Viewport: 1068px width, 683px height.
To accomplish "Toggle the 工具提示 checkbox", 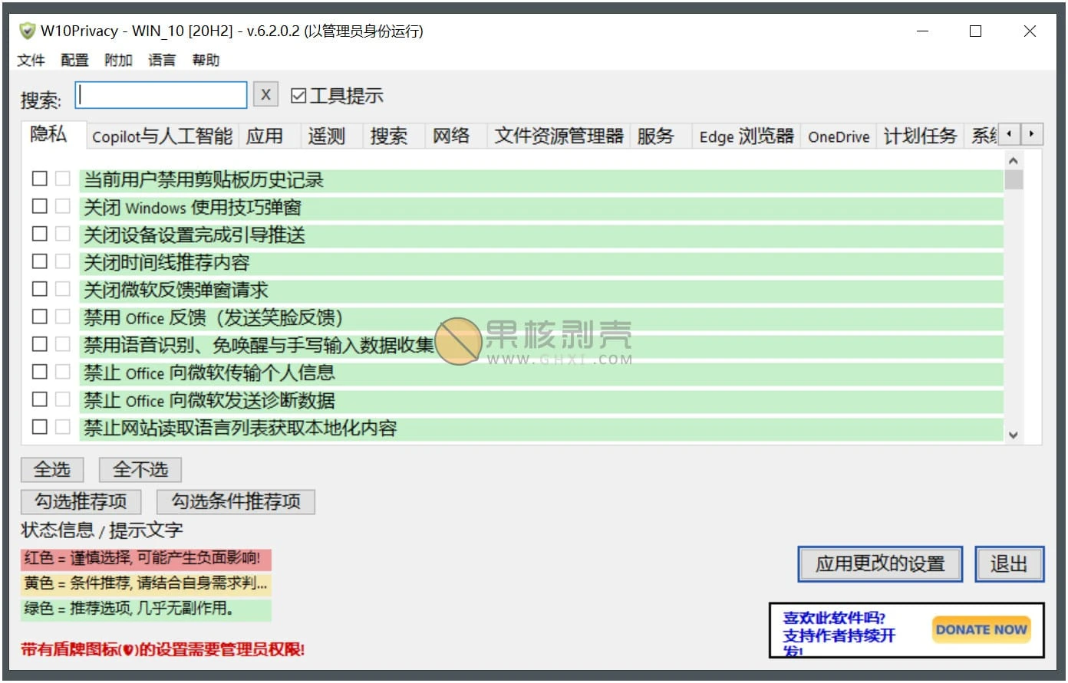I will coord(298,96).
